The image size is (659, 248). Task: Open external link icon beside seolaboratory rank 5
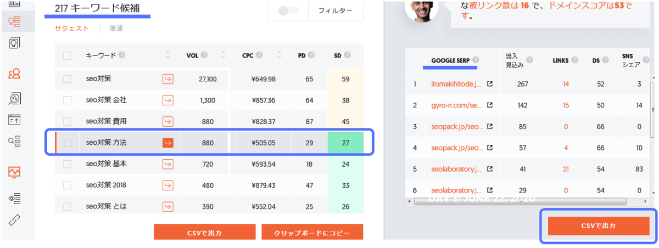click(490, 169)
